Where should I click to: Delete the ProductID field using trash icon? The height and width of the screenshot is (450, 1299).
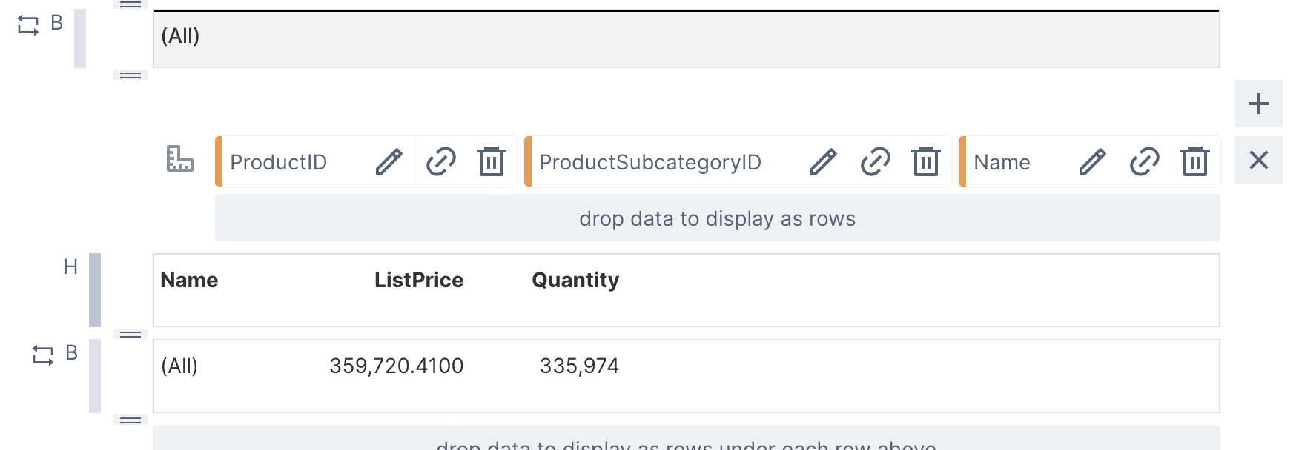coord(491,161)
